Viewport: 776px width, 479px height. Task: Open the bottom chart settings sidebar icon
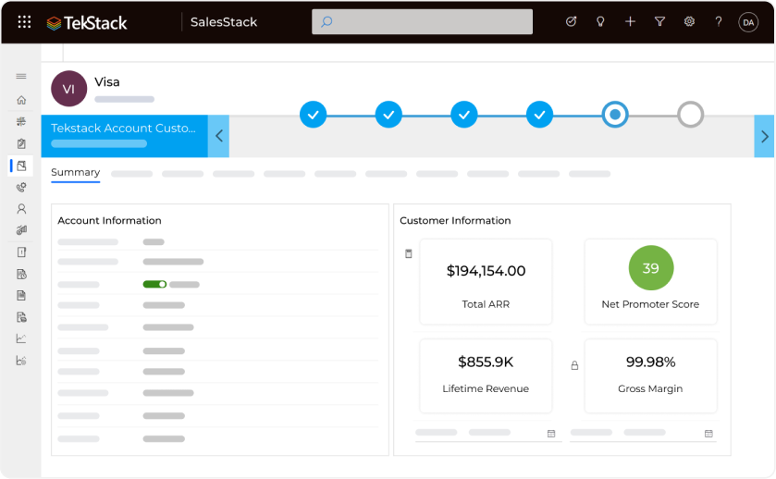point(21,361)
